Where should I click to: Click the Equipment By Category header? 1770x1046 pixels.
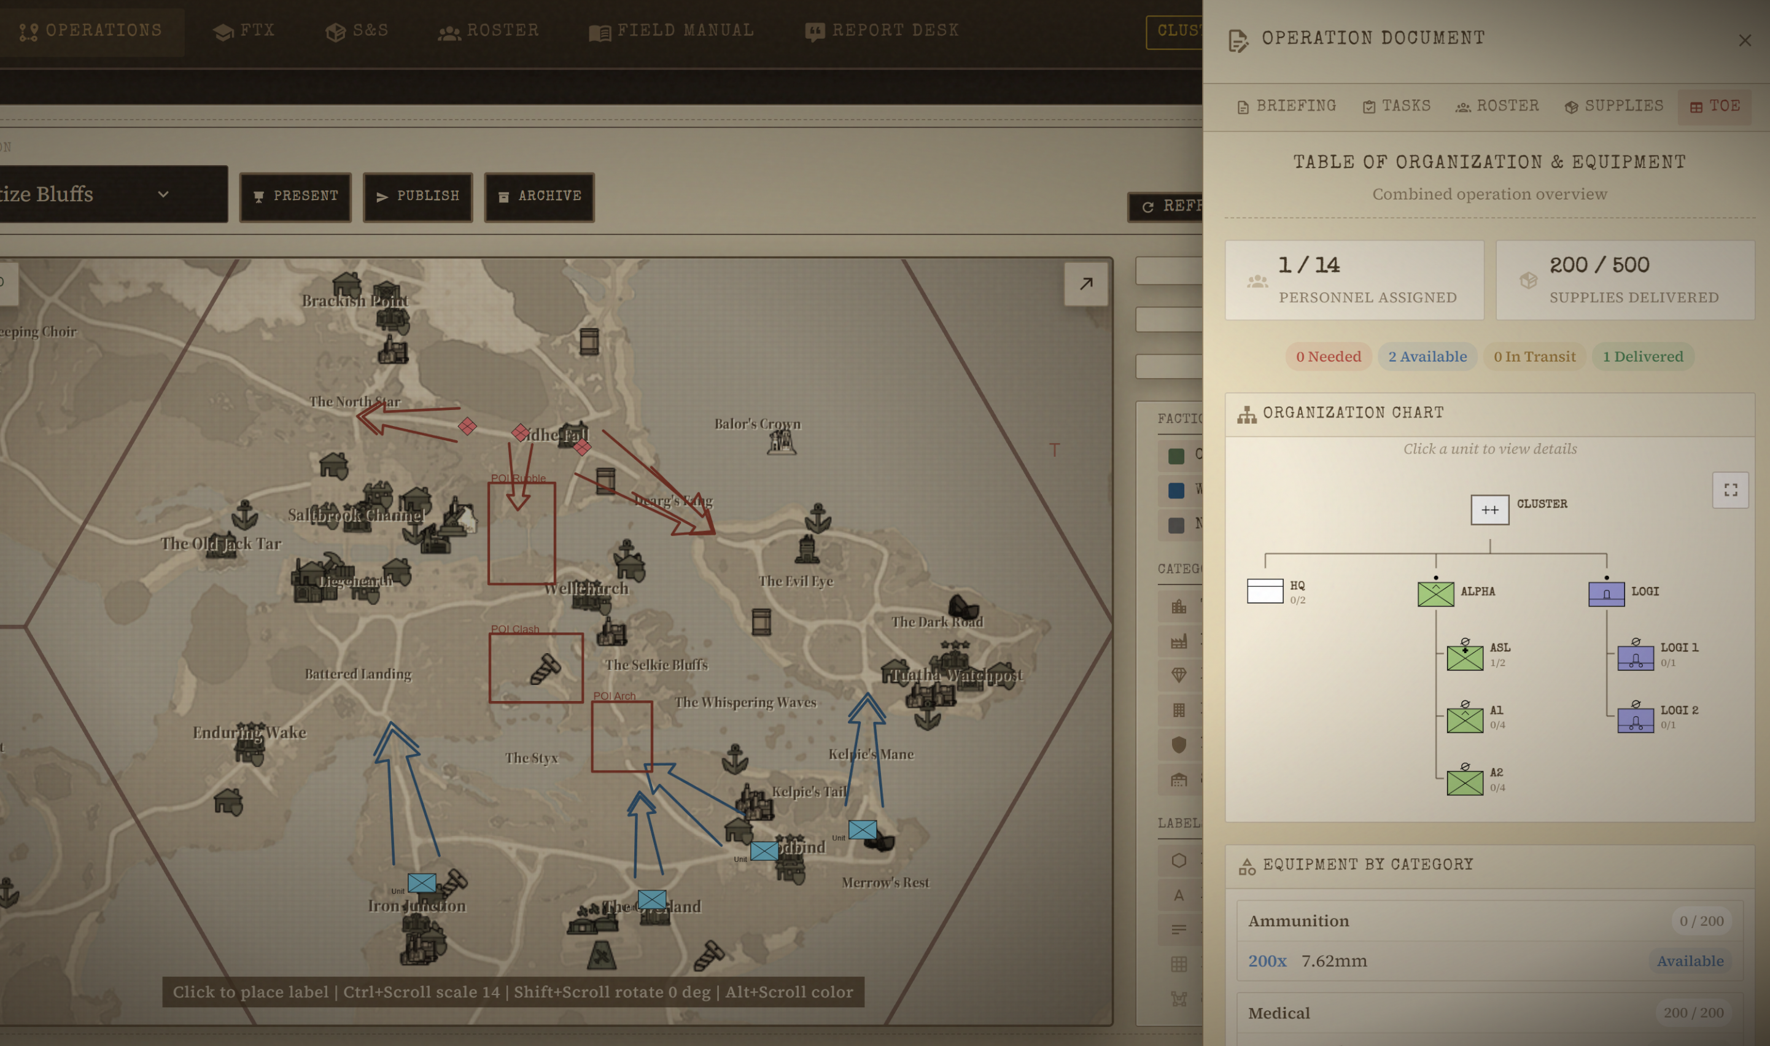(x=1489, y=866)
